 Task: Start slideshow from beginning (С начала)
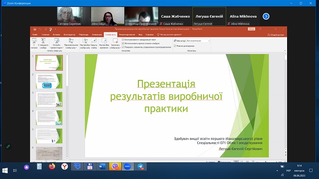[34, 43]
